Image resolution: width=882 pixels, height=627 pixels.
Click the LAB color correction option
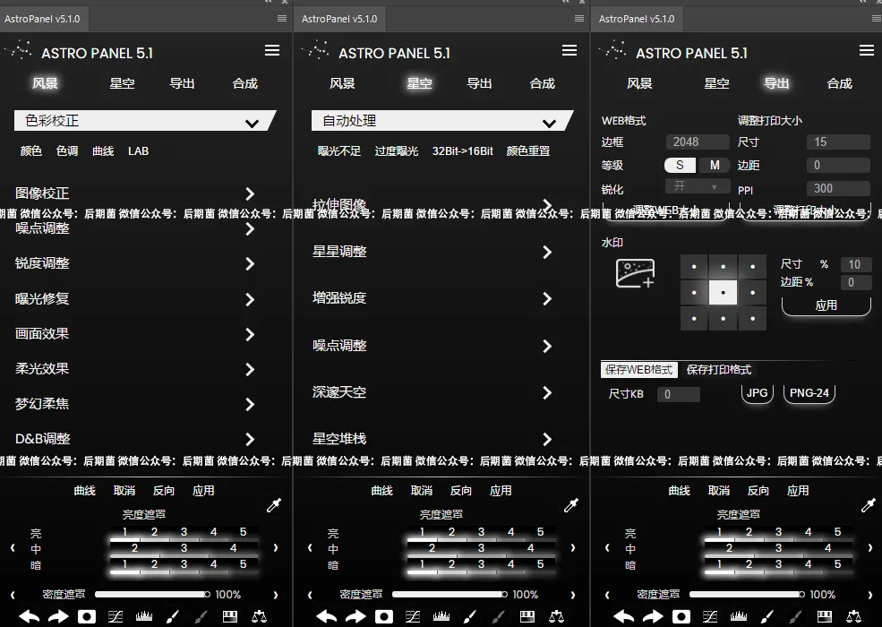(x=139, y=150)
